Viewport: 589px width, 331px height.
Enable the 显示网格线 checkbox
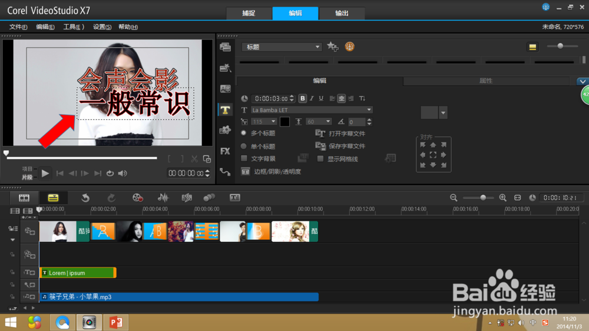pyautogui.click(x=320, y=159)
